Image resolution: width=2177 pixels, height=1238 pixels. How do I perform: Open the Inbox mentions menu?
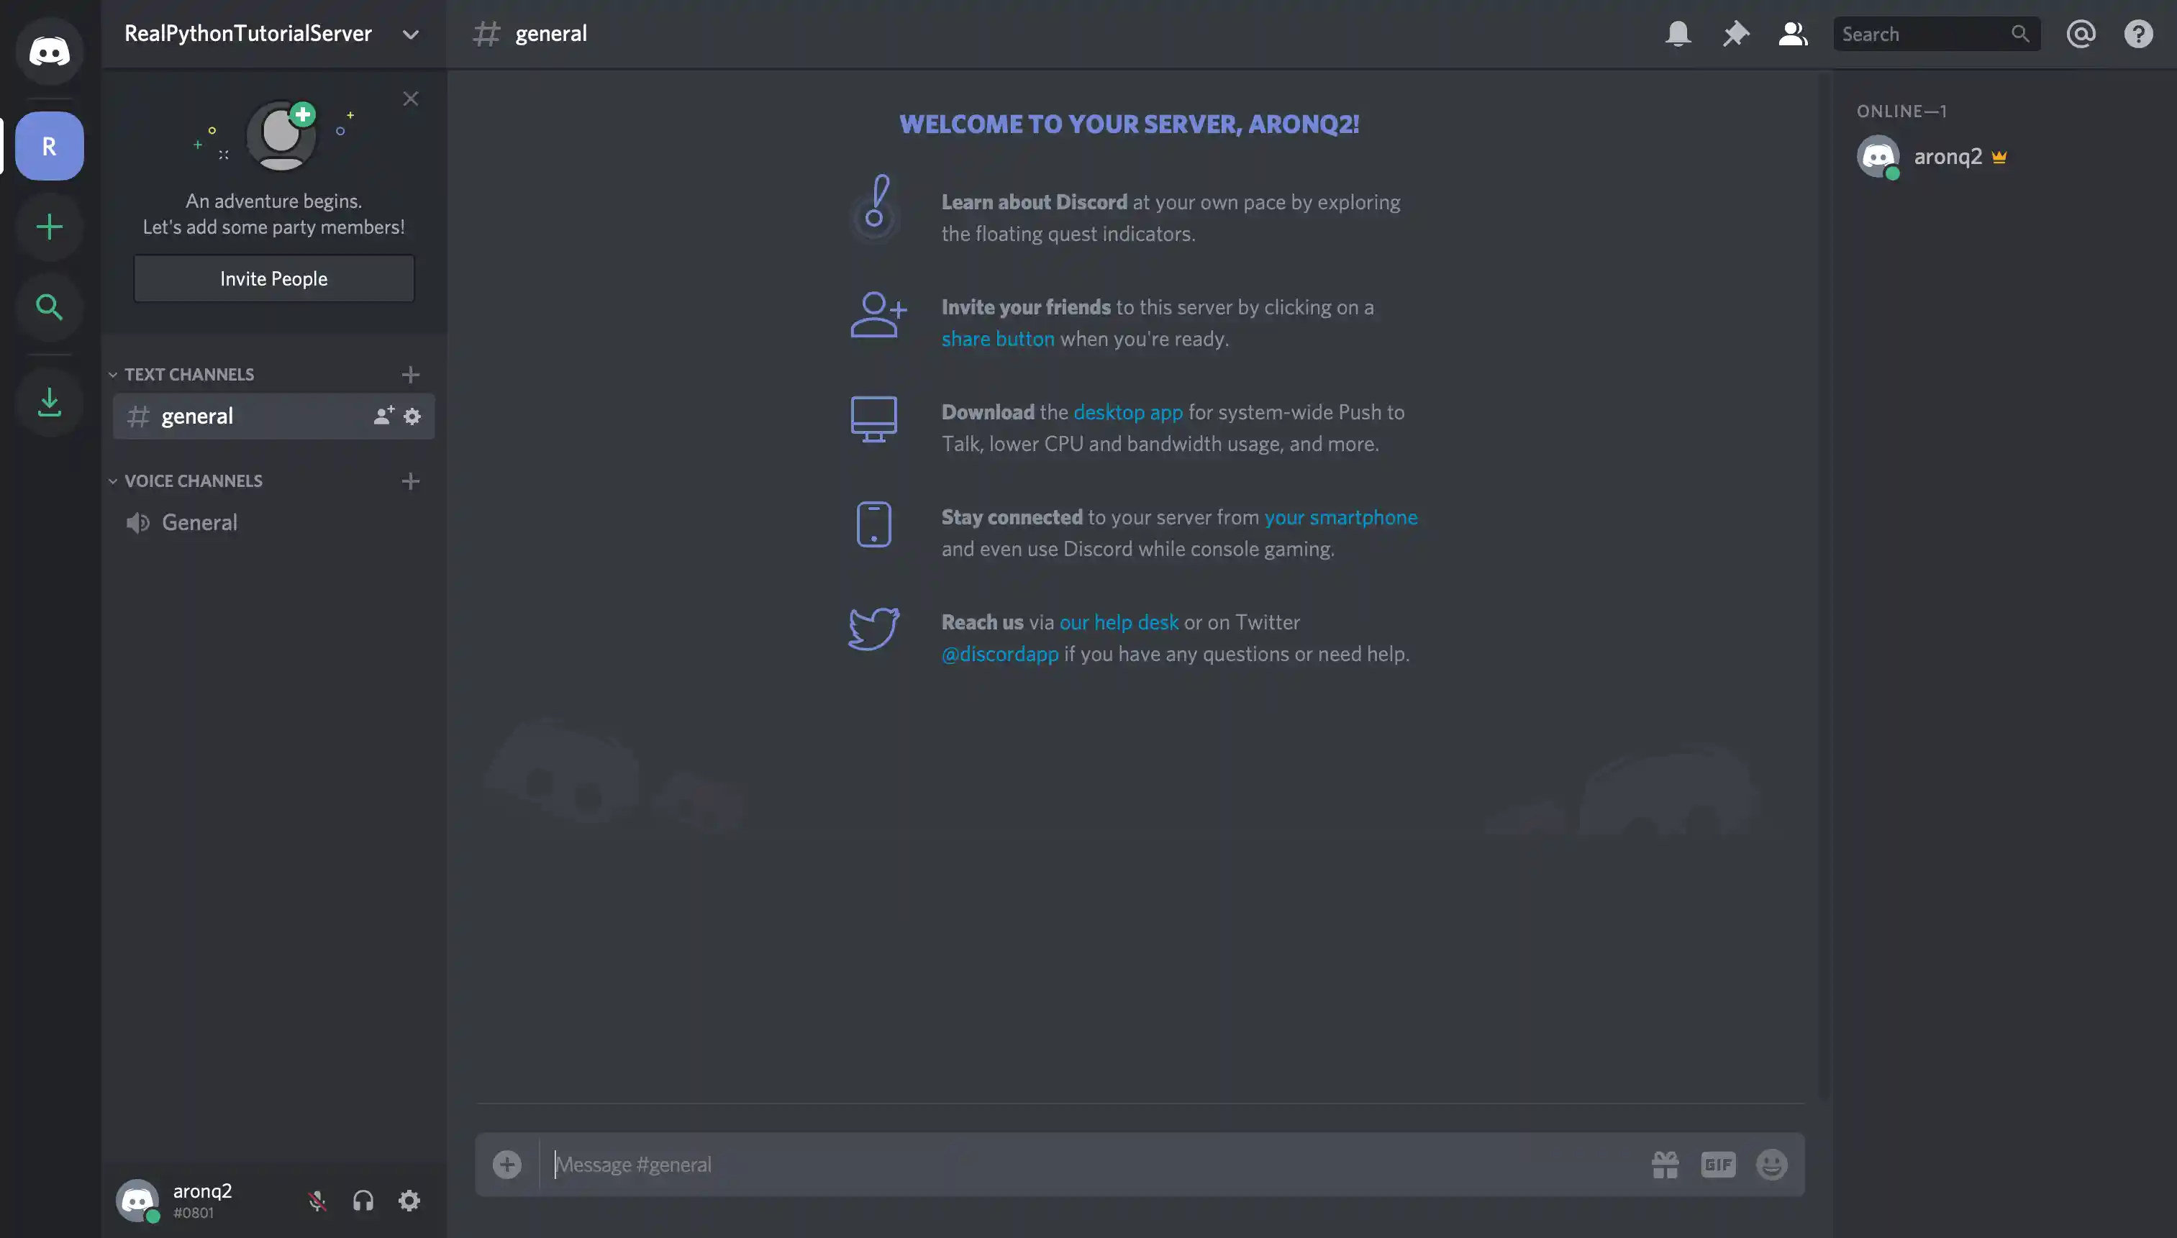tap(2080, 33)
